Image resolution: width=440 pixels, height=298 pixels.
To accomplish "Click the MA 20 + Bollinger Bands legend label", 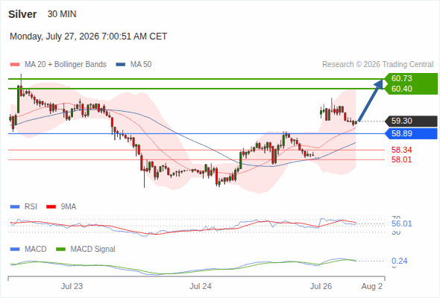I will [66, 65].
